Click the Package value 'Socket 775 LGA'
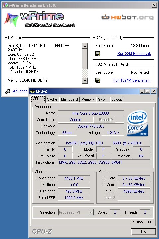The image size is (159, 239). (91, 126)
